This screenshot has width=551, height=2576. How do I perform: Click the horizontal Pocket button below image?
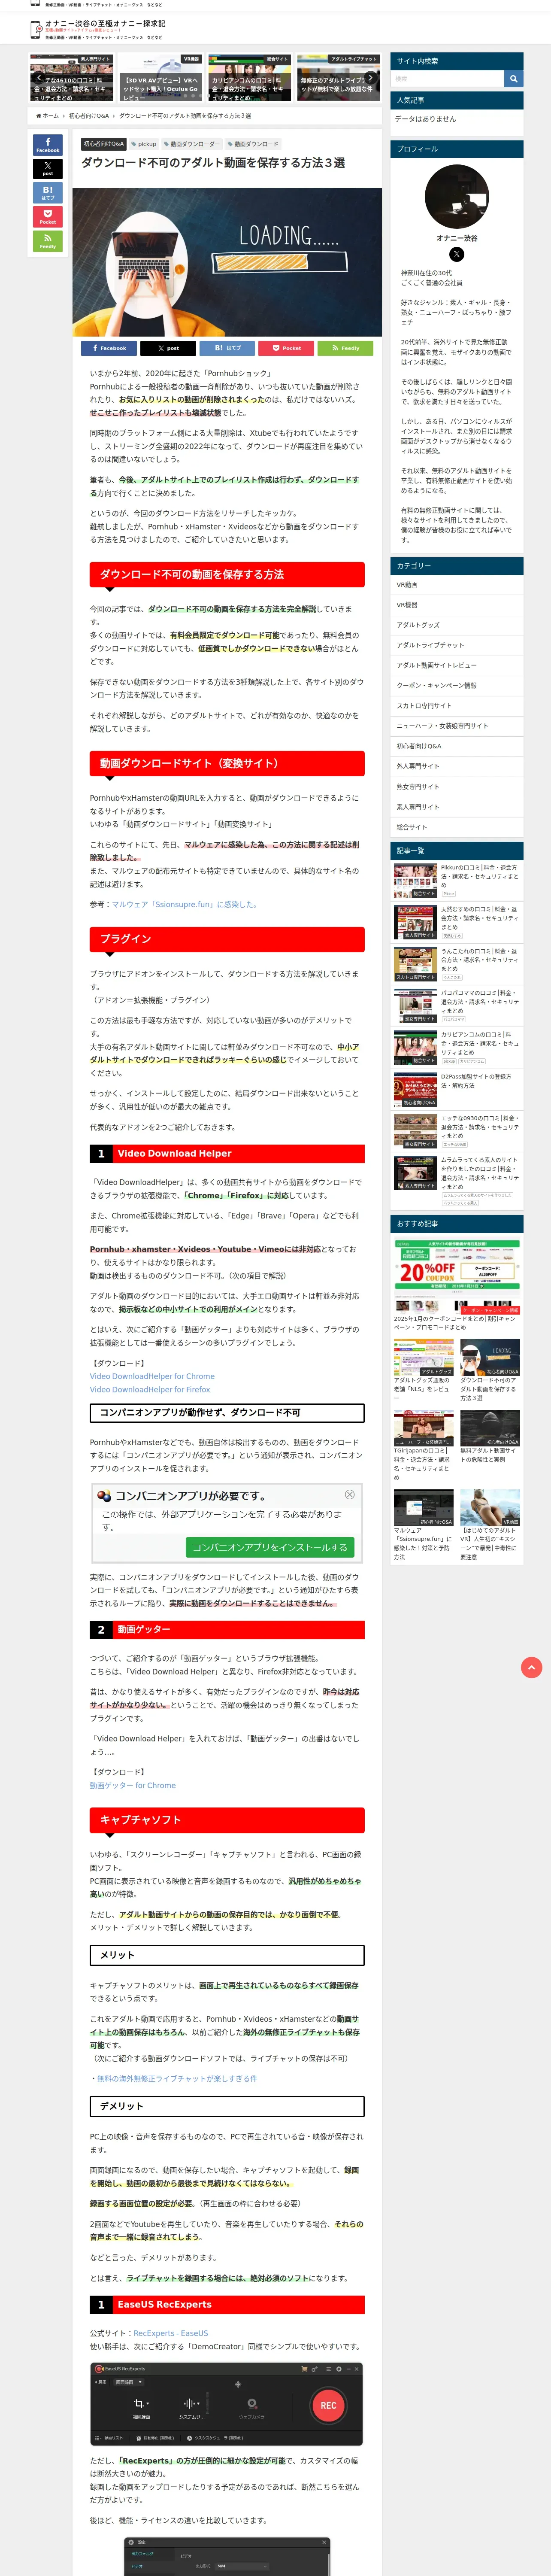click(286, 348)
